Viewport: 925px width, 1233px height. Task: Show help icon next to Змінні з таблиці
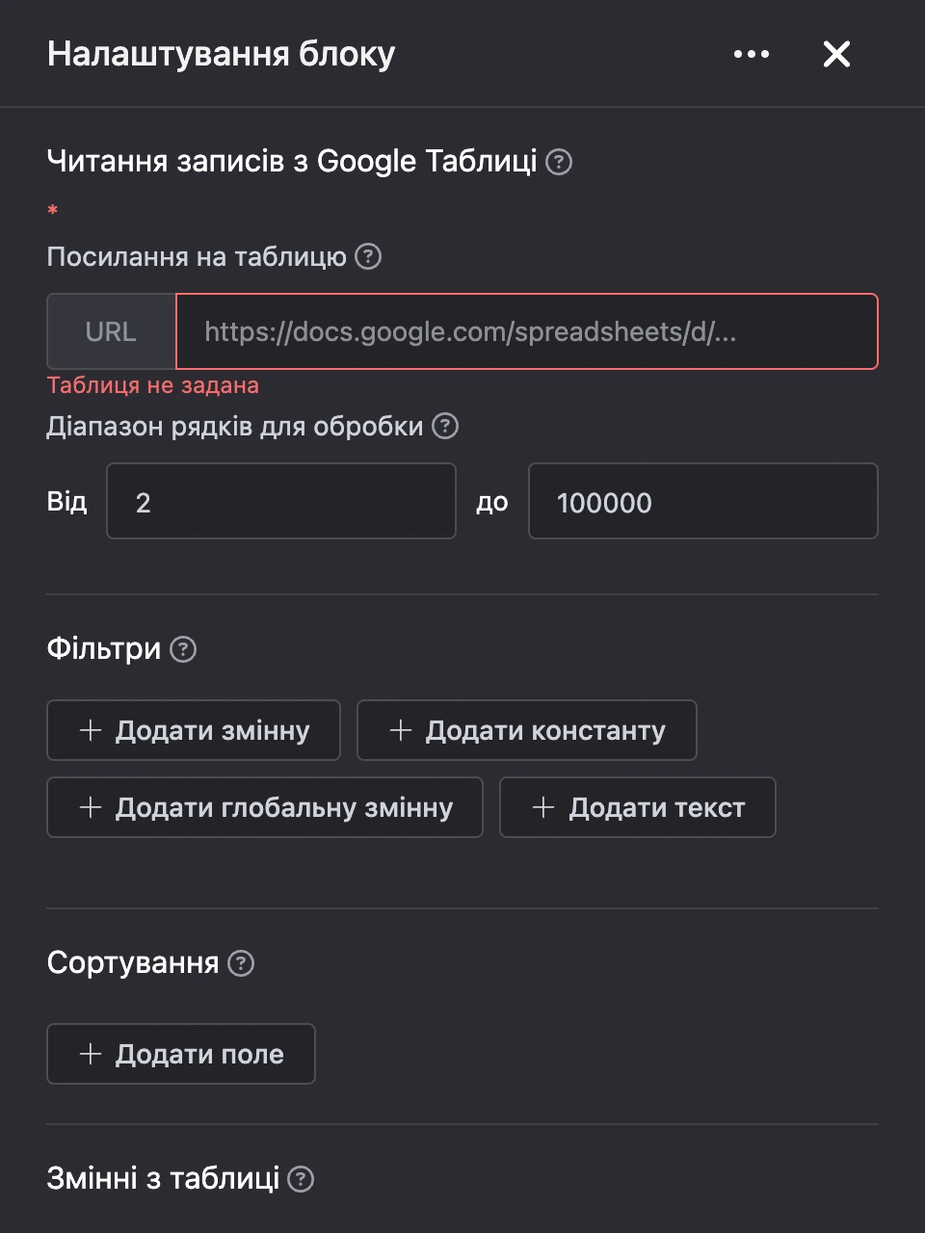pos(301,1179)
